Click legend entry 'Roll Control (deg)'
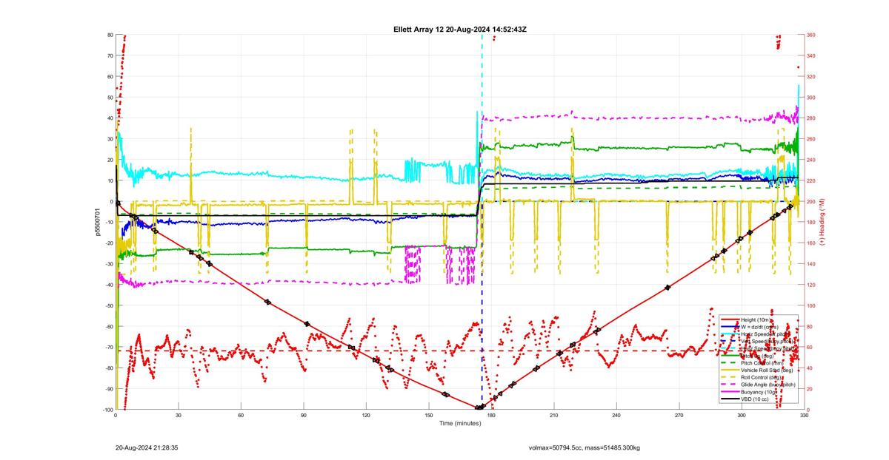Viewport: 889px width, 460px height. coord(761,377)
